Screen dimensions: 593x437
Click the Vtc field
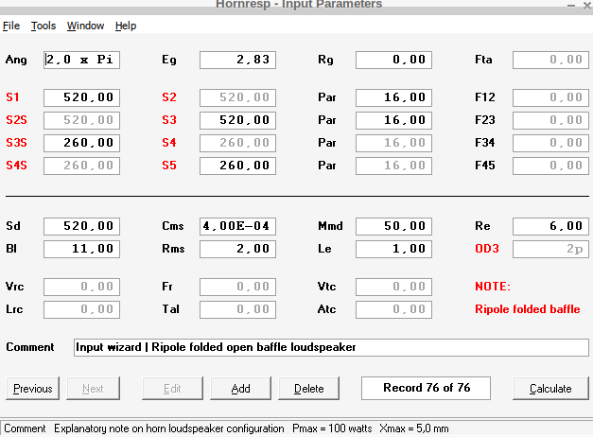pos(393,287)
